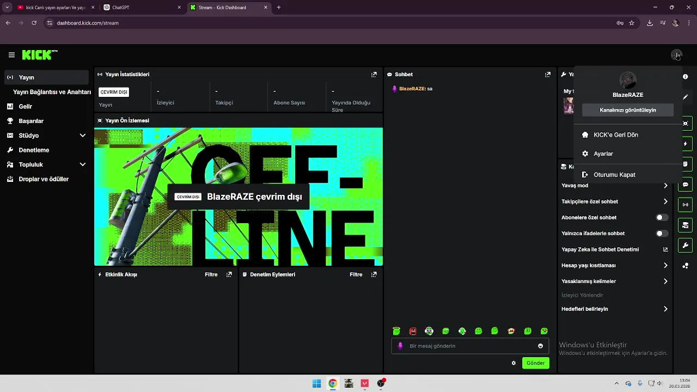Click the offline stream preview image
This screenshot has width=697, height=392.
239,197
